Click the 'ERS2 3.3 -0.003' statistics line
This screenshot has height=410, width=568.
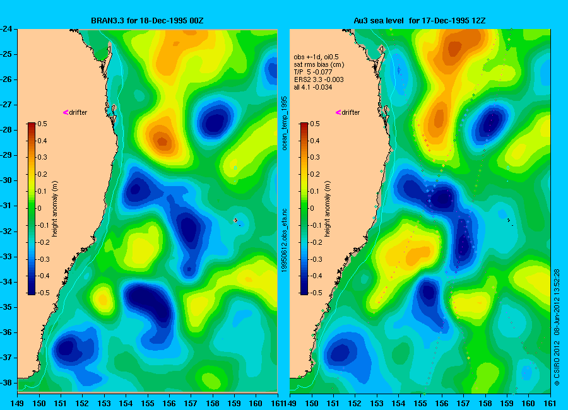319,79
